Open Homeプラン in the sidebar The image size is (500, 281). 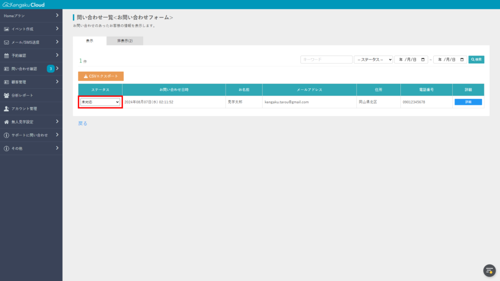(31, 16)
